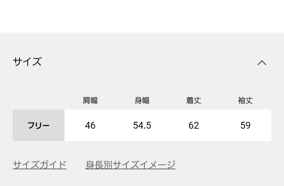This screenshot has height=186, width=284.
Task: Click the サイズ section heading
Action: (x=27, y=62)
